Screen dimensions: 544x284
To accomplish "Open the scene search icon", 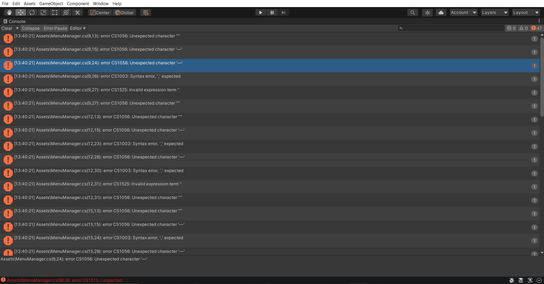I will tap(412, 12).
